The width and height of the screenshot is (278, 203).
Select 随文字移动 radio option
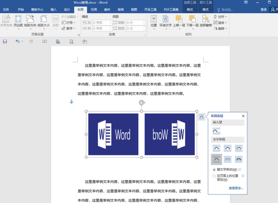[x=214, y=169]
